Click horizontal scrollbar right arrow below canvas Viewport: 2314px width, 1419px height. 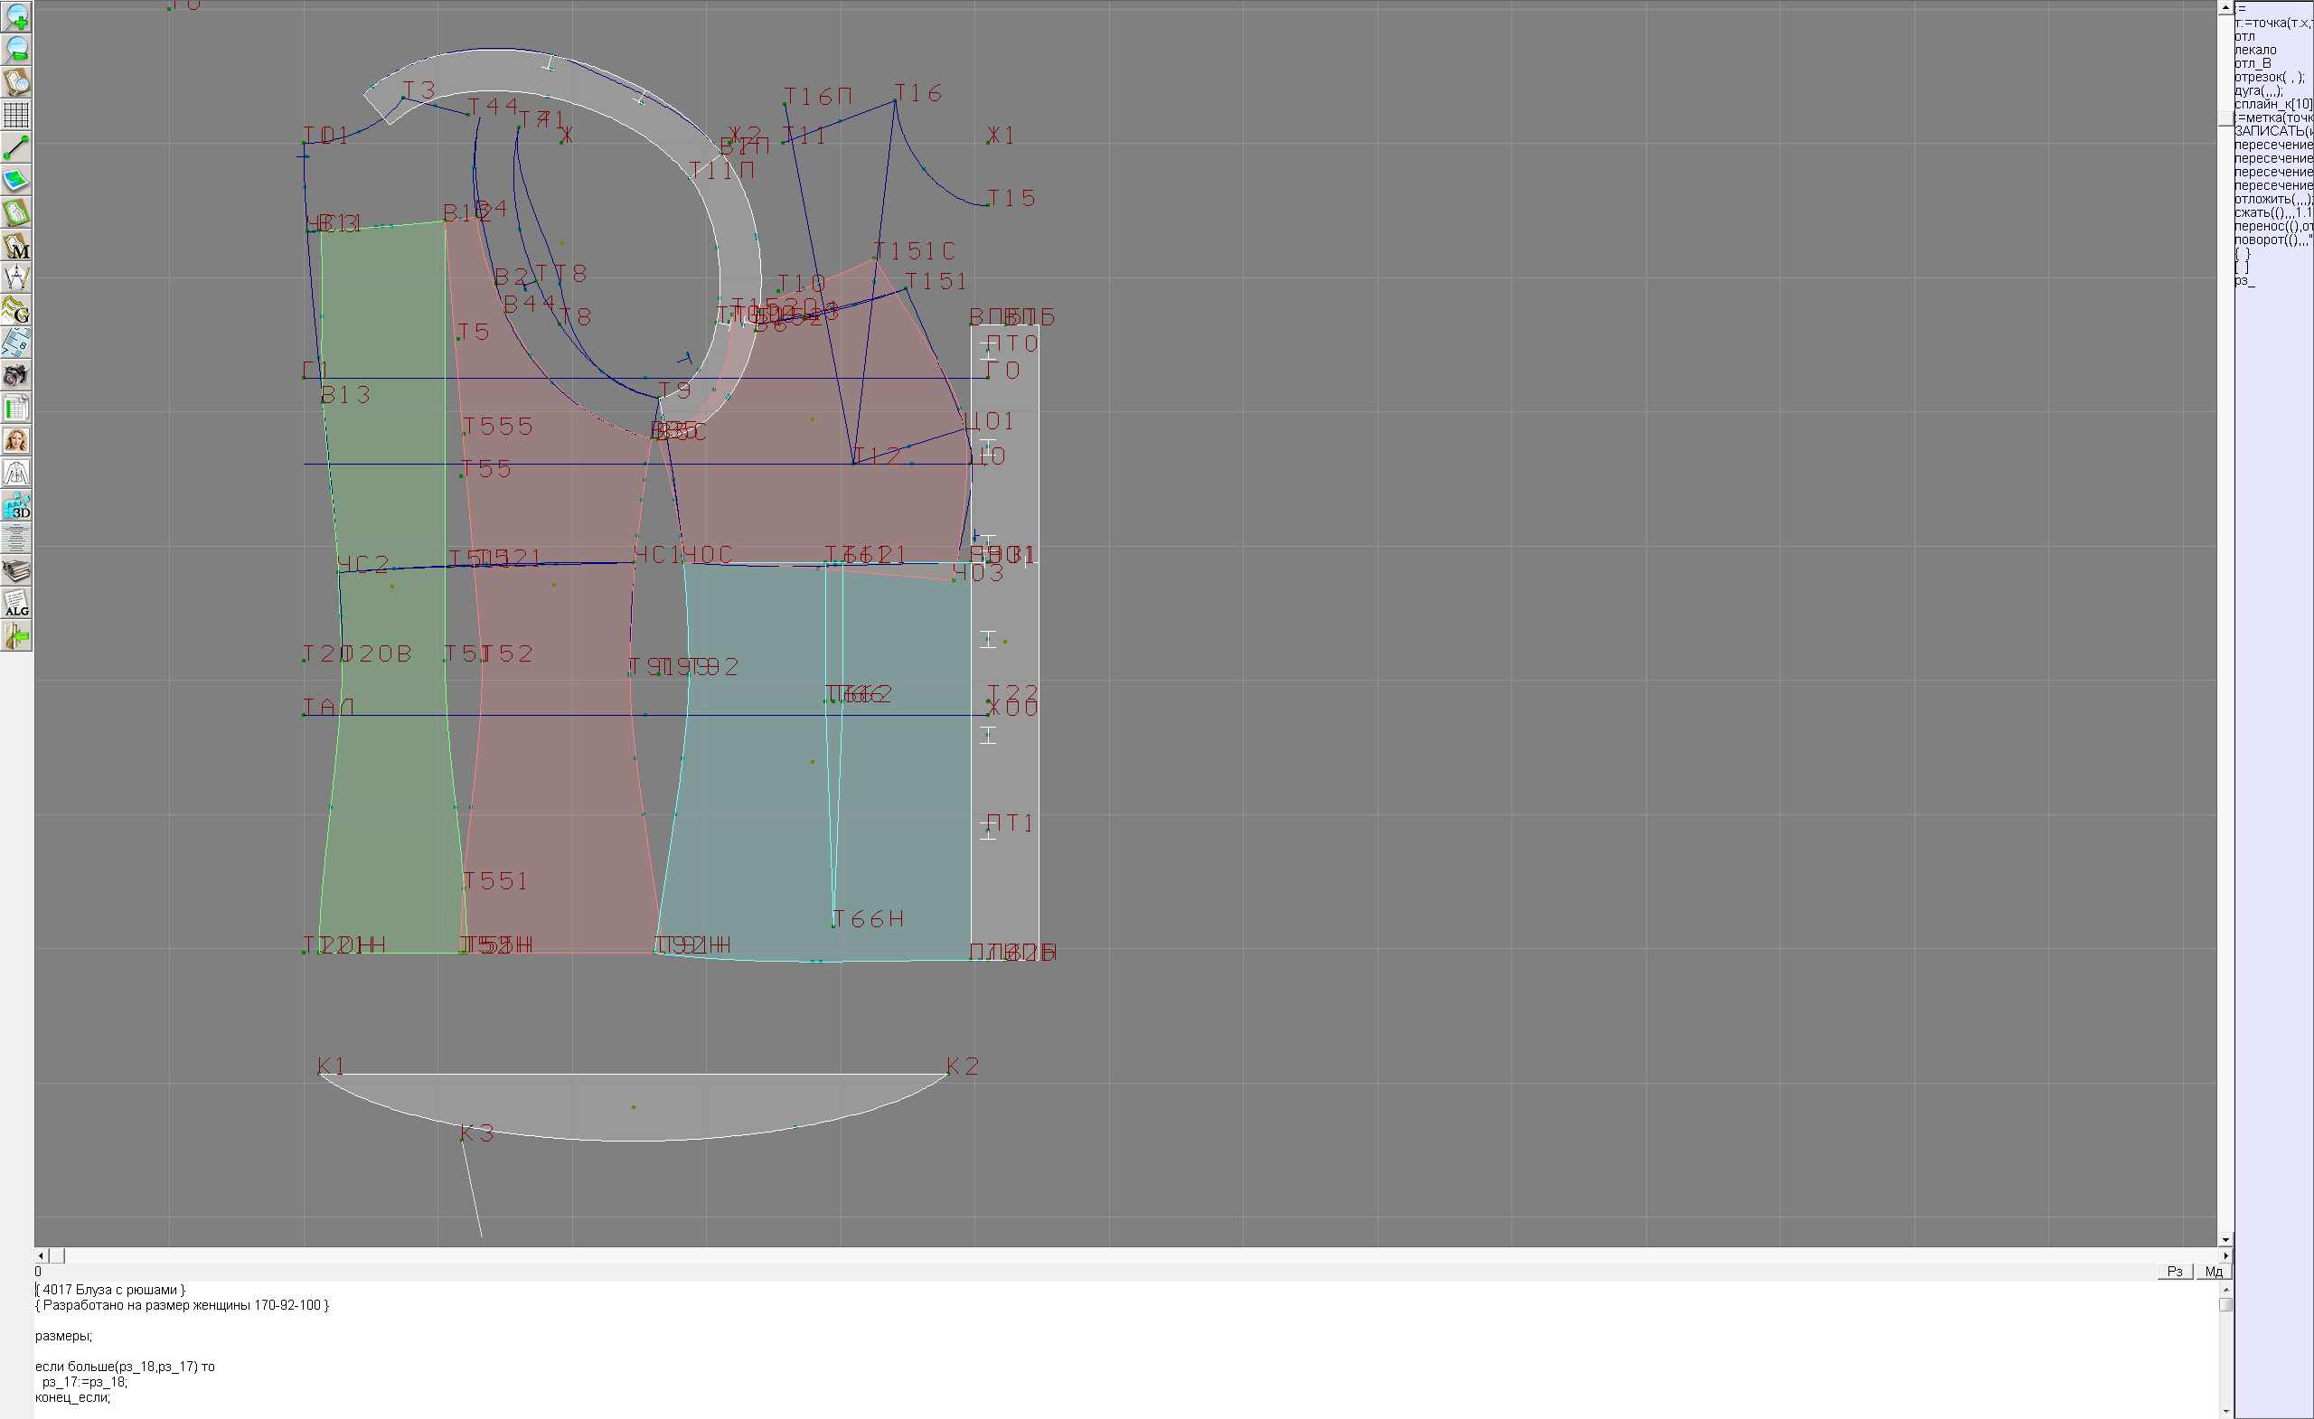pos(2225,1255)
